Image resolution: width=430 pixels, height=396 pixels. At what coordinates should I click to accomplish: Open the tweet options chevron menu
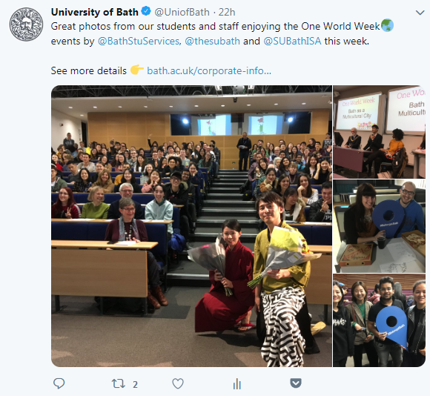pyautogui.click(x=420, y=13)
